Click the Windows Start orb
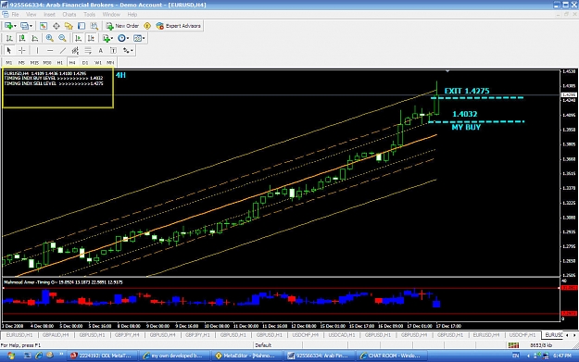Viewport: 579px width, 362px height. point(11,356)
